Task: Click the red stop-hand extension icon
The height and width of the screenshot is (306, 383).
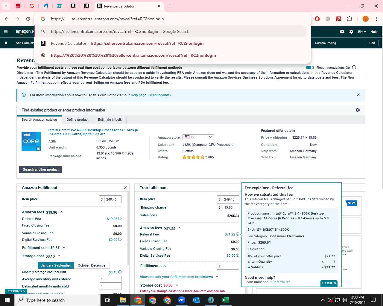Action: coord(317,19)
